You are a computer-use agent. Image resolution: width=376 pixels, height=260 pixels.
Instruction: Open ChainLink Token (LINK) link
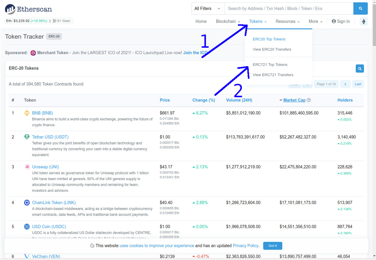(x=54, y=203)
